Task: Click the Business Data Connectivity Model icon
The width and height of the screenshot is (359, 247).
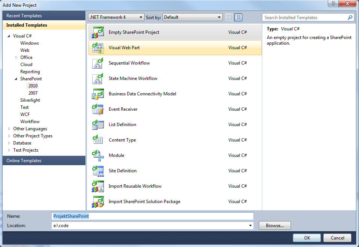Action: pyautogui.click(x=98, y=94)
